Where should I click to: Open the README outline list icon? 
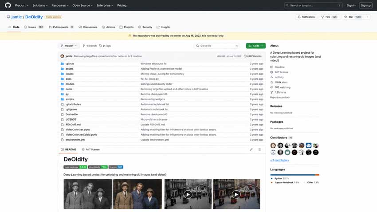pyautogui.click(x=259, y=149)
